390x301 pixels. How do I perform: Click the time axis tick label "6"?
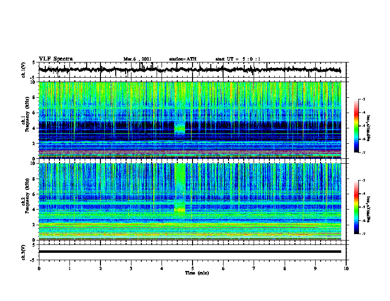(224, 269)
